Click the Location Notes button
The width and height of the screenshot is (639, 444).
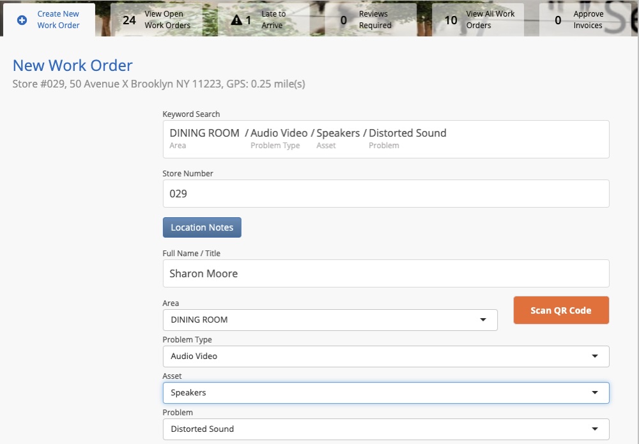[x=202, y=227]
